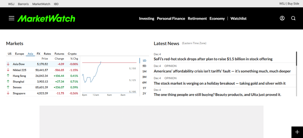Viewport: 303px width, 138px height.
Task: Click the Price column header
Action: click(x=45, y=58)
